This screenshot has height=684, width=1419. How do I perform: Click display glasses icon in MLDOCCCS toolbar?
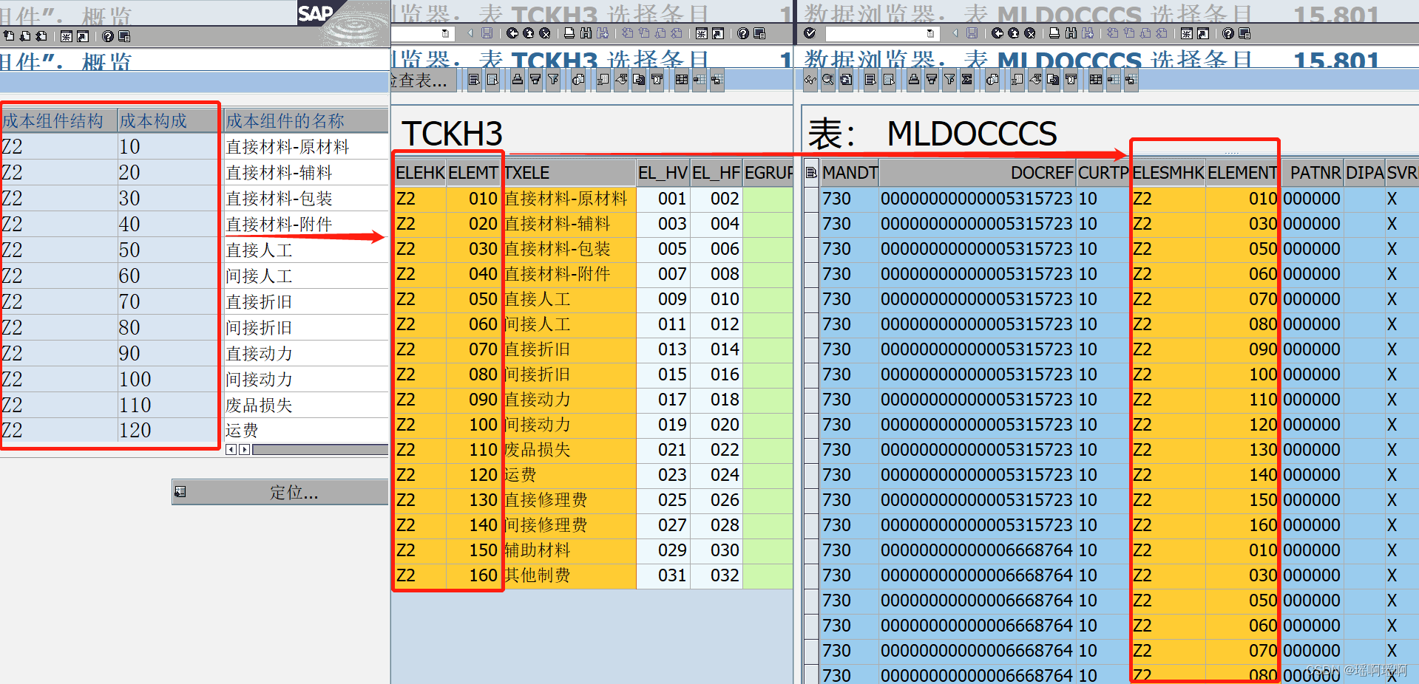coord(810,80)
